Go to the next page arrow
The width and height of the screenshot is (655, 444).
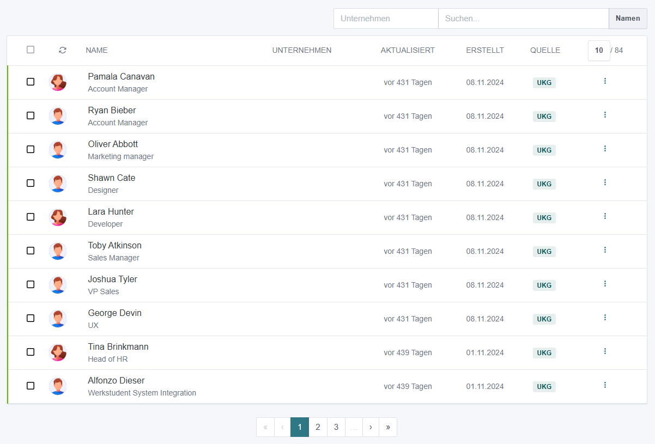(371, 427)
